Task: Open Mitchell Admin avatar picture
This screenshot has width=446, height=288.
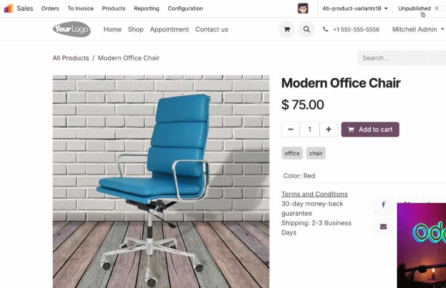Action: (303, 8)
